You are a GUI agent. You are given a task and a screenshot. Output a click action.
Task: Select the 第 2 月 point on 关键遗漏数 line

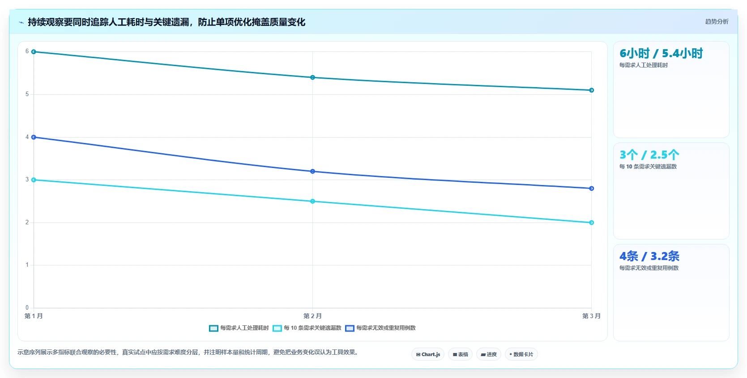312,202
